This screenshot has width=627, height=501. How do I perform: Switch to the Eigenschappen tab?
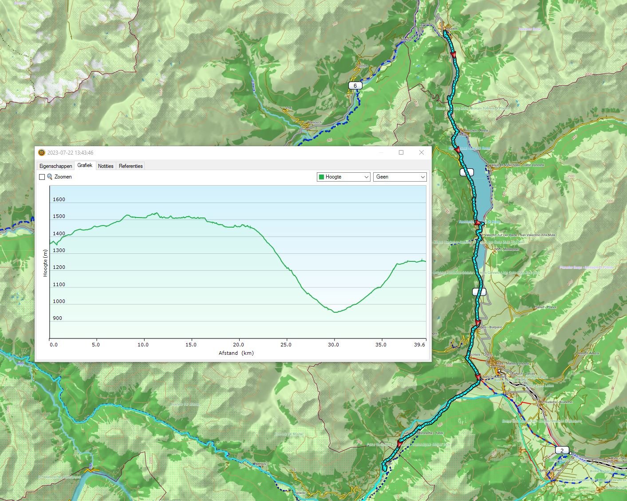55,166
